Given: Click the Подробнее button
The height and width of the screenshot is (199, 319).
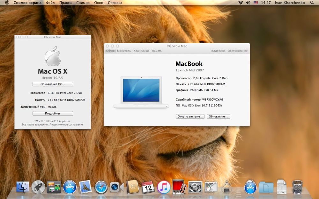Looking at the screenshot, I should point(53,114).
